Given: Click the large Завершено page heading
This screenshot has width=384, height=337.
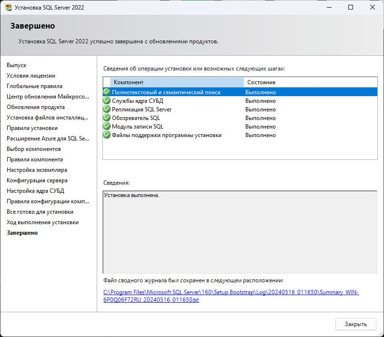Looking at the screenshot, I should pyautogui.click(x=32, y=26).
